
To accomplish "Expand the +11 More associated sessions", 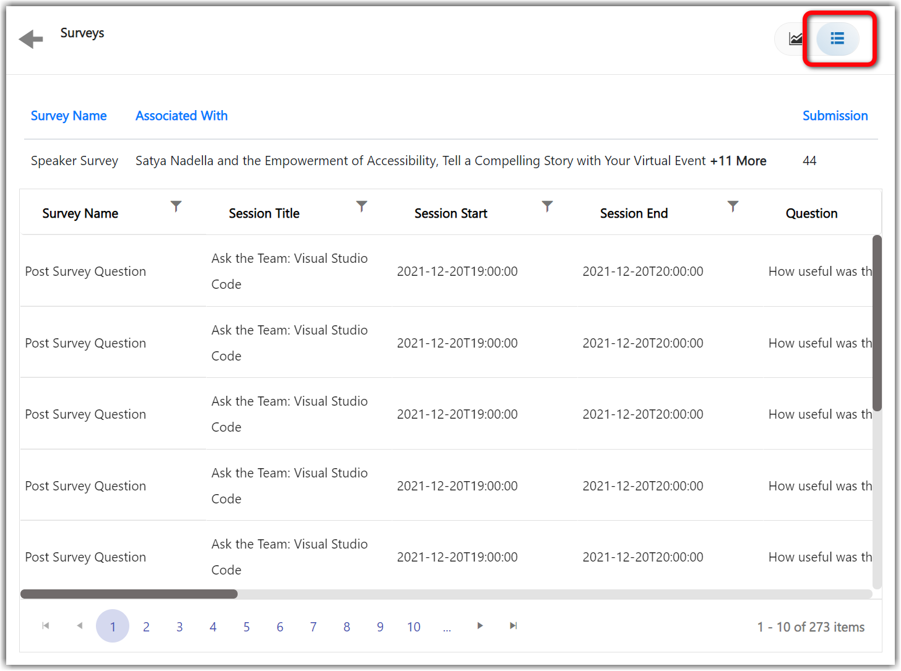I will [738, 161].
